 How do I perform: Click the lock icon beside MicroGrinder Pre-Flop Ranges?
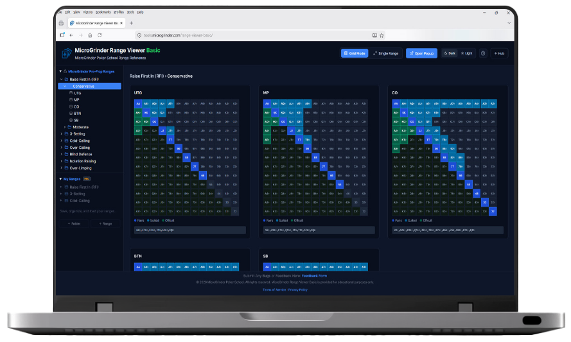[65, 72]
